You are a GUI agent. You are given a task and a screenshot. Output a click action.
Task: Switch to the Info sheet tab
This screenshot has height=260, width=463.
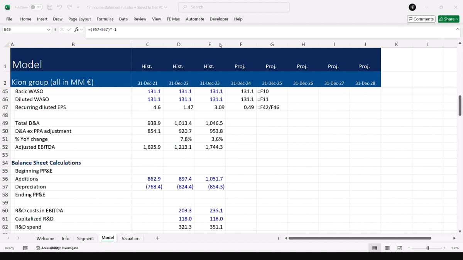(66, 238)
